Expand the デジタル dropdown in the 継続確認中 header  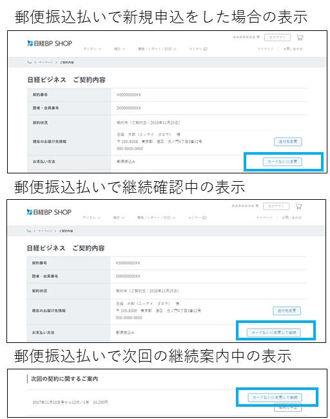point(92,217)
